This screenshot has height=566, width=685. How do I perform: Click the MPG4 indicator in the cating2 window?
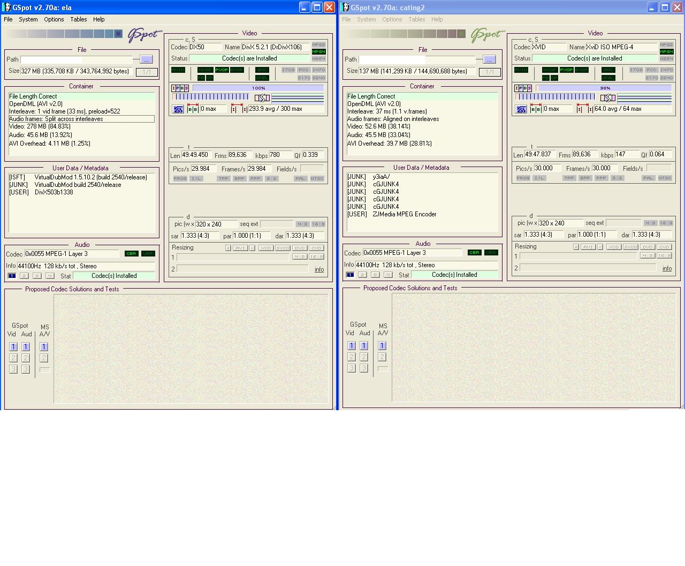[x=666, y=52]
